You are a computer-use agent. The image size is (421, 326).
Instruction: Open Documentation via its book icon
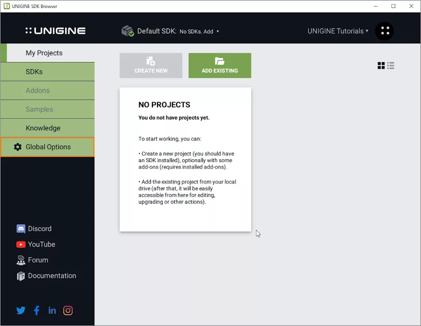(21, 276)
